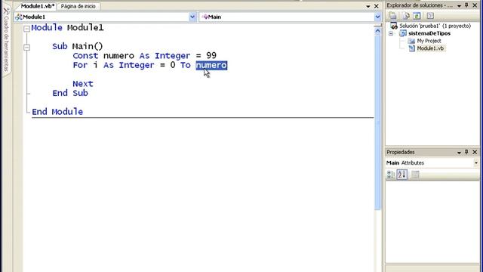Open active documents list dropdown arrow

pos(368,6)
